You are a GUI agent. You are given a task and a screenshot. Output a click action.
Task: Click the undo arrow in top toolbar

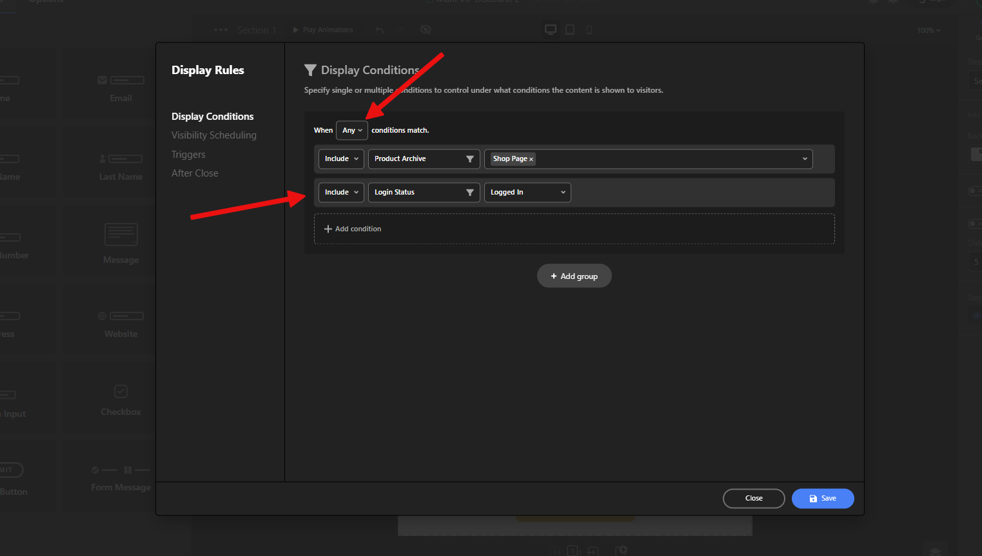tap(379, 30)
